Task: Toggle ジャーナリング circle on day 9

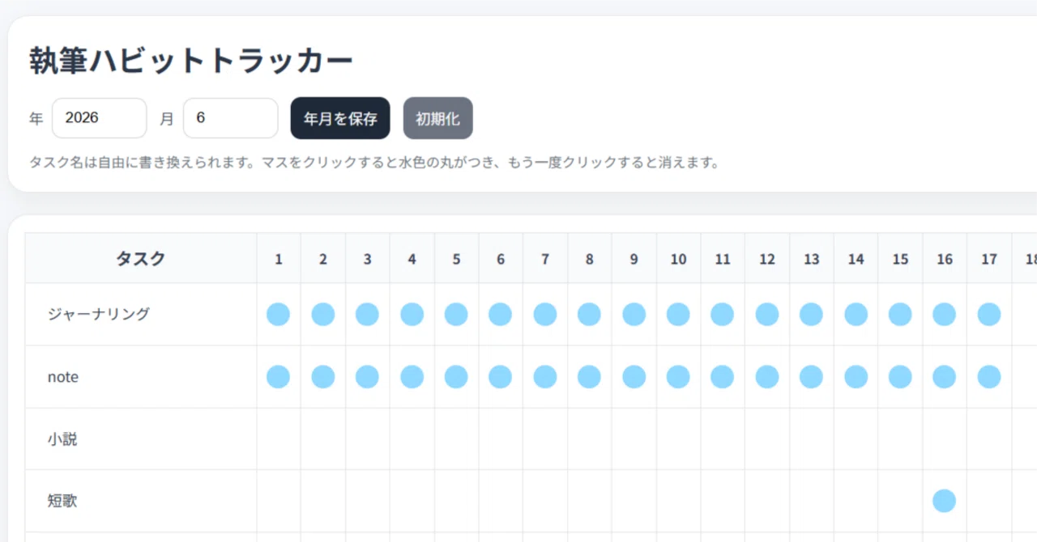Action: (634, 314)
